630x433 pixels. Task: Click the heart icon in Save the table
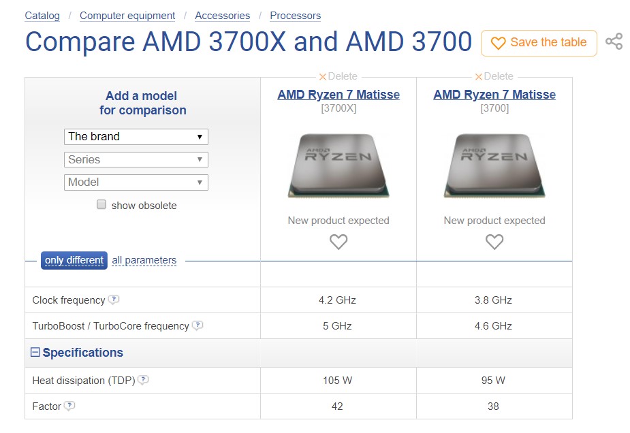499,43
